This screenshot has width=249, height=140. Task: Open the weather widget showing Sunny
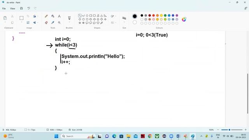[8, 136]
